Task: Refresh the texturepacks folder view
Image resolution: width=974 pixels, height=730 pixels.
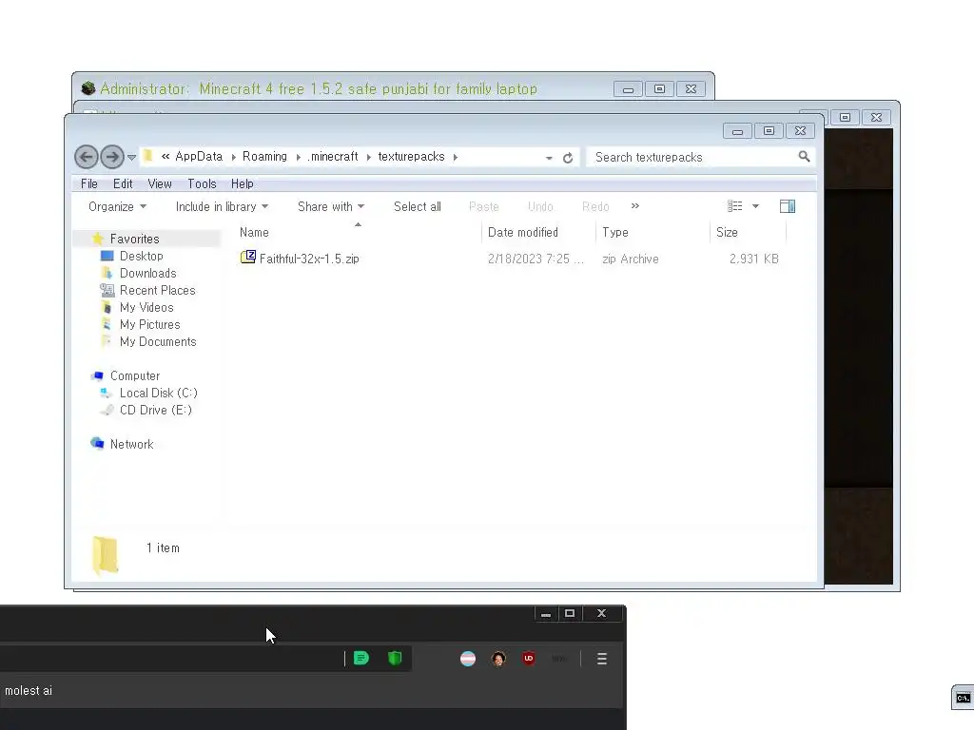Action: (568, 158)
